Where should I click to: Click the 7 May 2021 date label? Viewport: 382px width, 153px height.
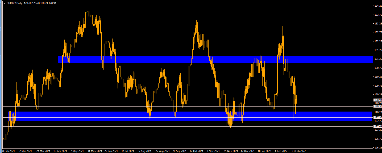click(x=77, y=151)
